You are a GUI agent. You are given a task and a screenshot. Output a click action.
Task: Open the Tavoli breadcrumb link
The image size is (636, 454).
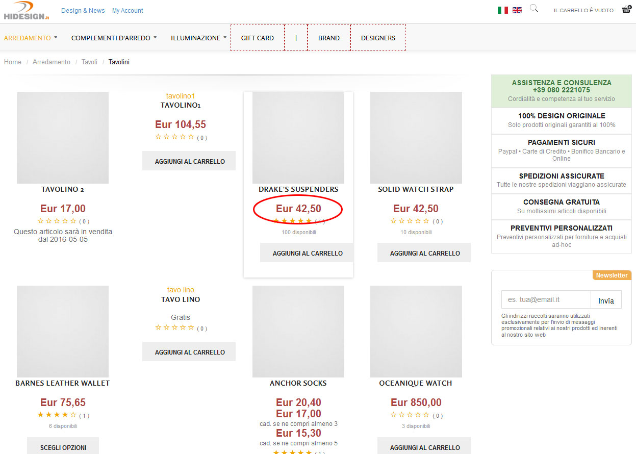tap(89, 62)
